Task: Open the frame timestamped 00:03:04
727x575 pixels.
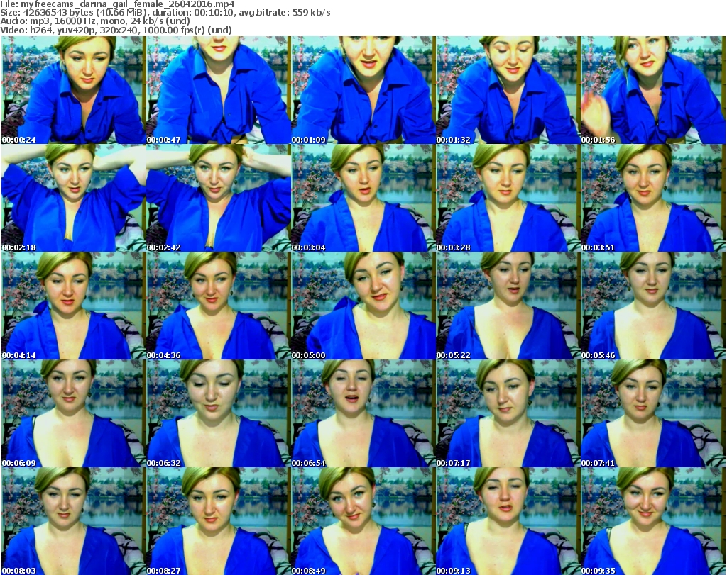Action: (x=363, y=198)
